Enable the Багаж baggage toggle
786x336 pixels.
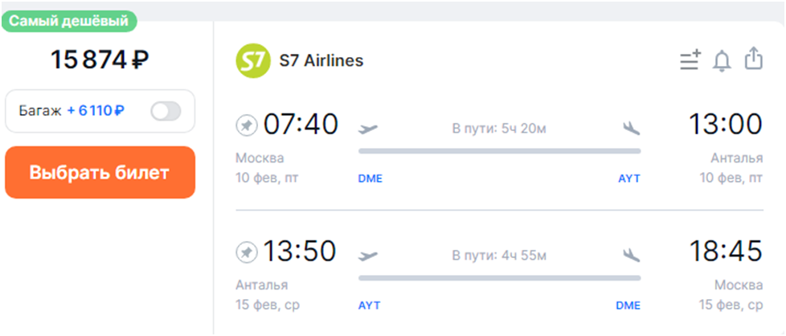tap(166, 111)
